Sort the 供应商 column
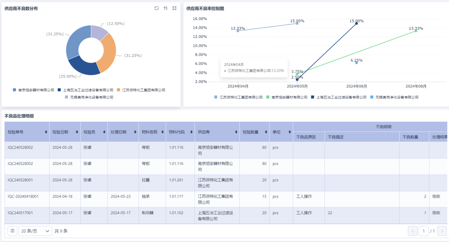 tap(236, 132)
